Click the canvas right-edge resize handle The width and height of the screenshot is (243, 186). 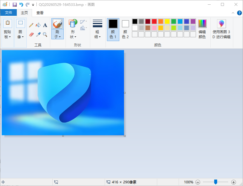click(x=125, y=93)
